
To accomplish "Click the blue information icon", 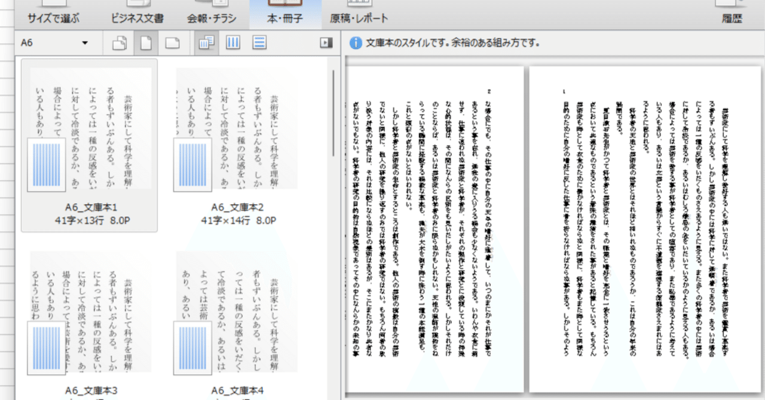I will [x=356, y=43].
